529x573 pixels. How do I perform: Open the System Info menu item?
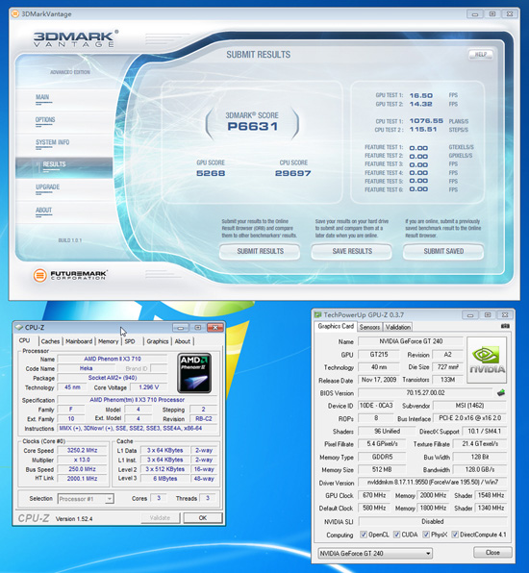(53, 142)
